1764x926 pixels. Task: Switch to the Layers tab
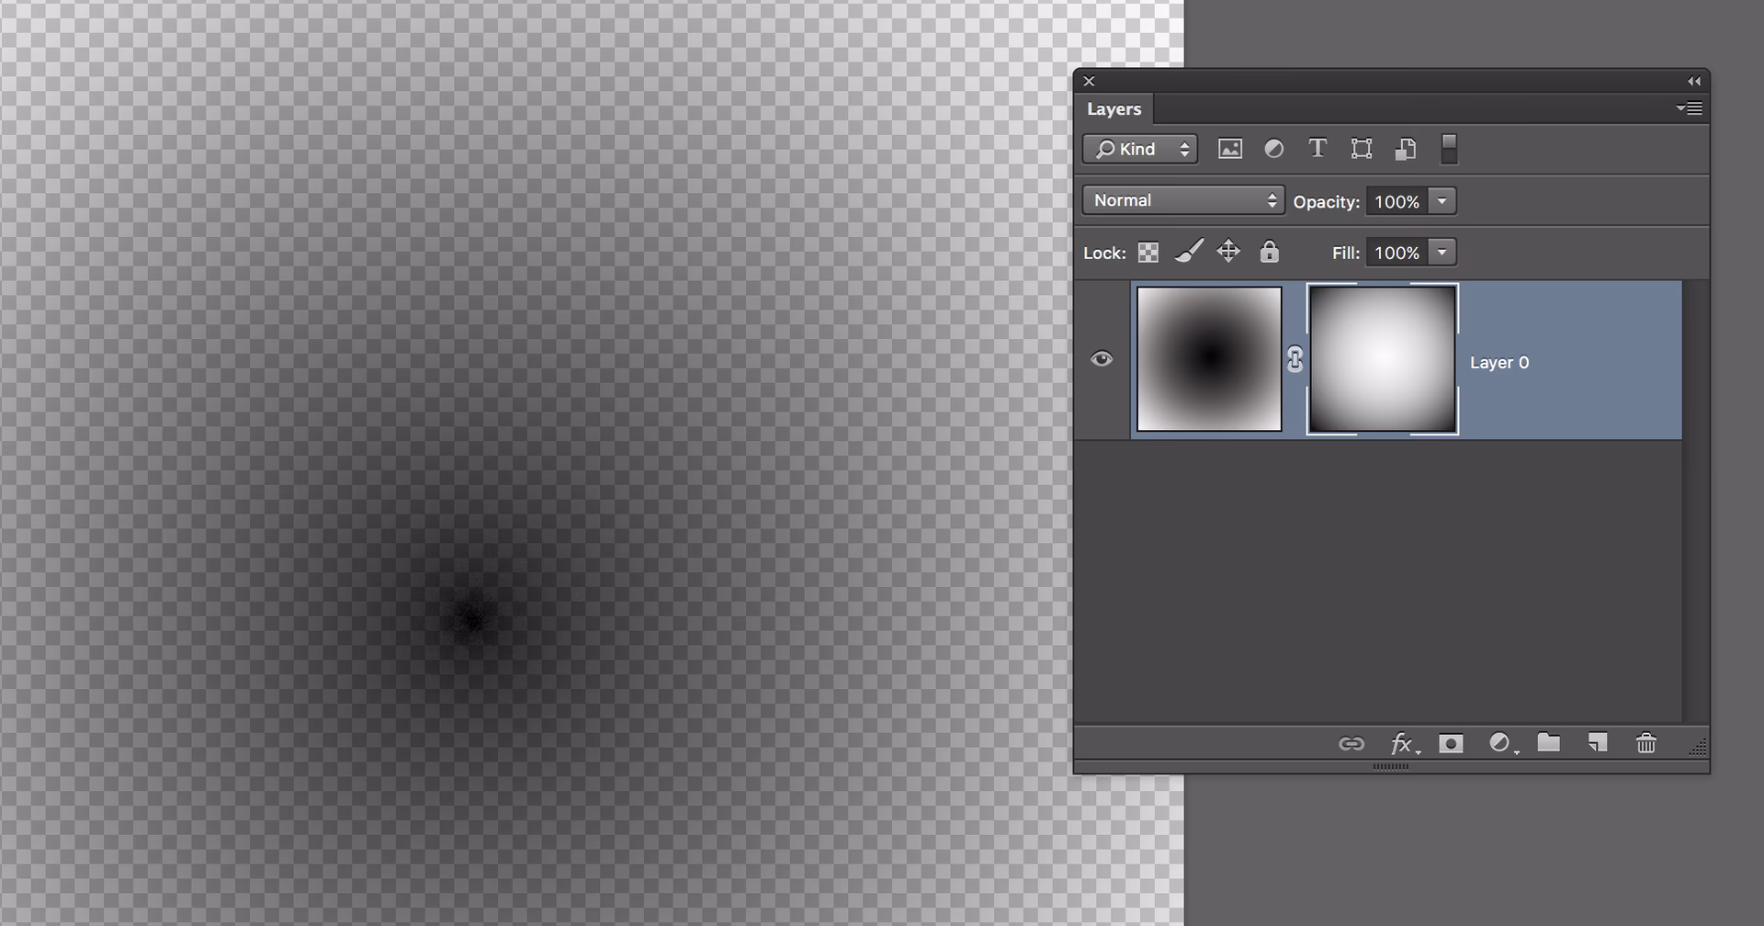(1114, 108)
